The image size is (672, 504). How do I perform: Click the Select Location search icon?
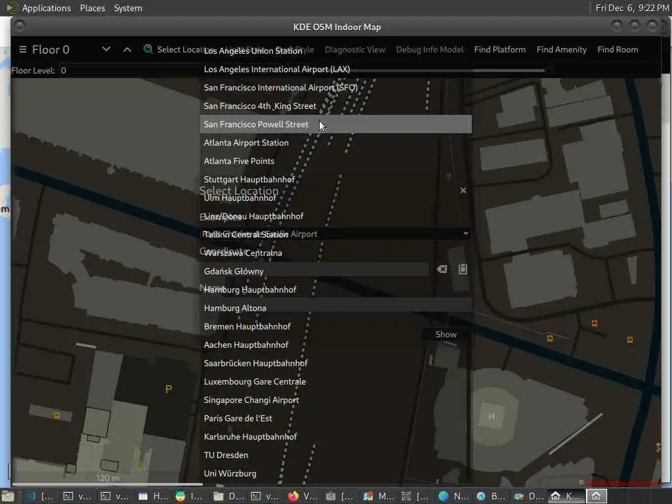click(x=148, y=49)
